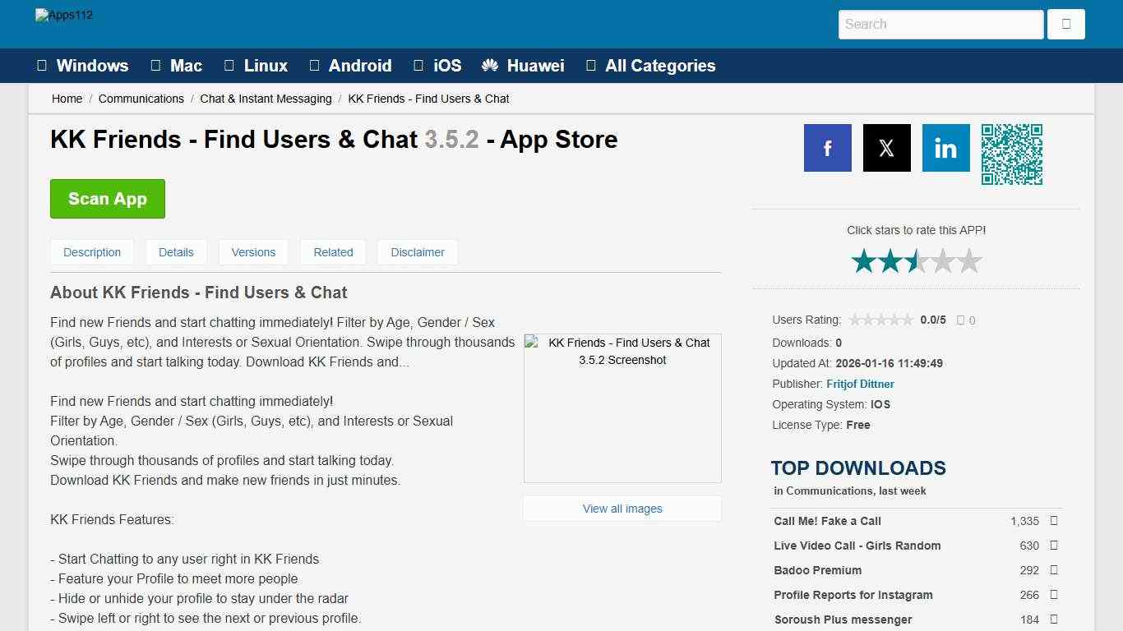Toggle a star in the 0.0/5 rating row

[880, 320]
